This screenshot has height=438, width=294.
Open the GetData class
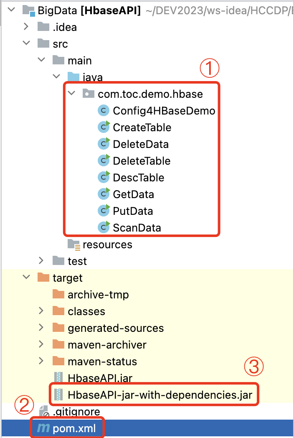(134, 194)
